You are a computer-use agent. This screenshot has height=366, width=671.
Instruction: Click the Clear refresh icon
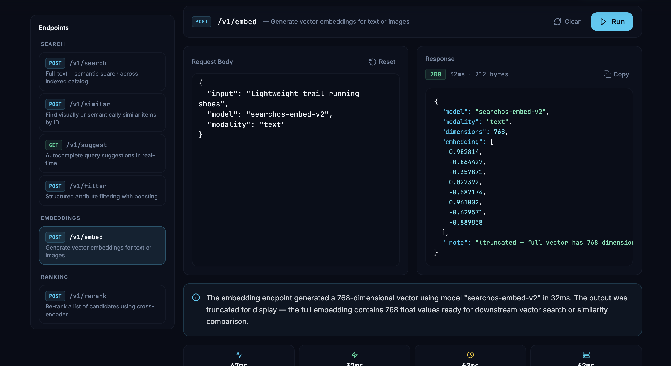pos(557,22)
